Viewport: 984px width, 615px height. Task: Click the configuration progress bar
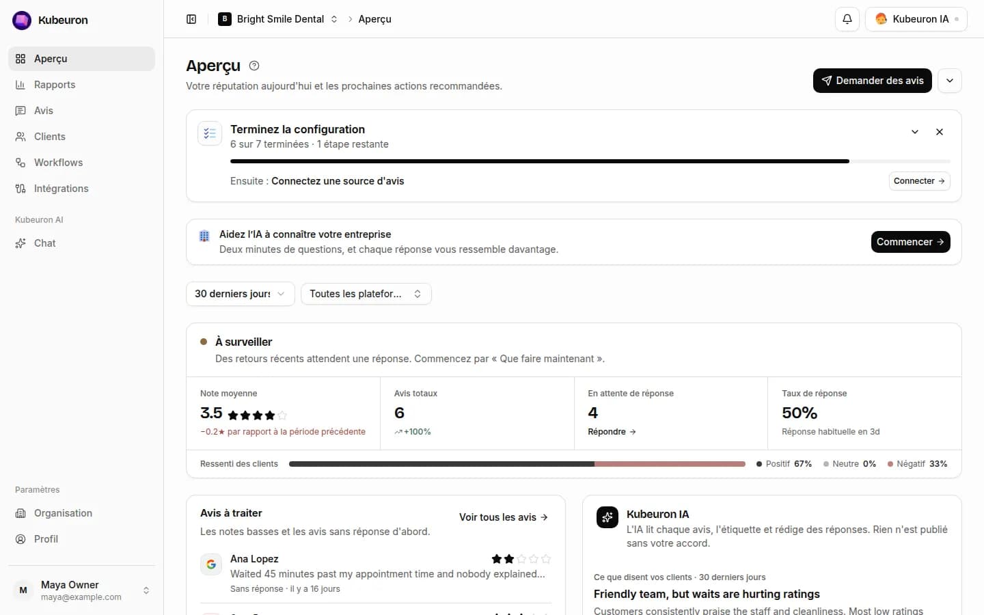590,161
